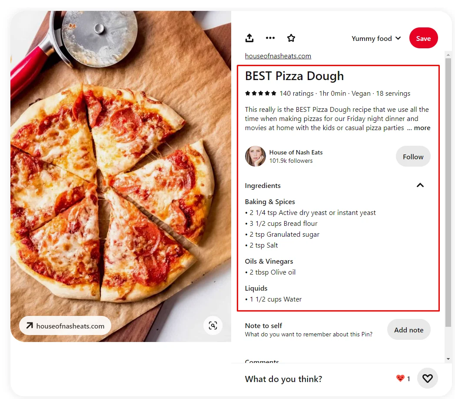The width and height of the screenshot is (455, 399).
Task: Open House of Nash Eats profile picture
Action: [x=255, y=156]
